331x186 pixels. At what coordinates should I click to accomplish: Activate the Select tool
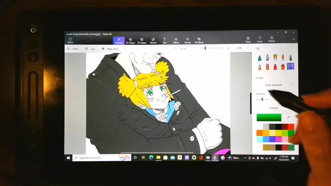(73, 49)
